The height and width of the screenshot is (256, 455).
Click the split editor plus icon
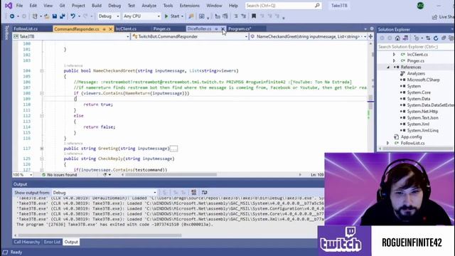[370, 36]
